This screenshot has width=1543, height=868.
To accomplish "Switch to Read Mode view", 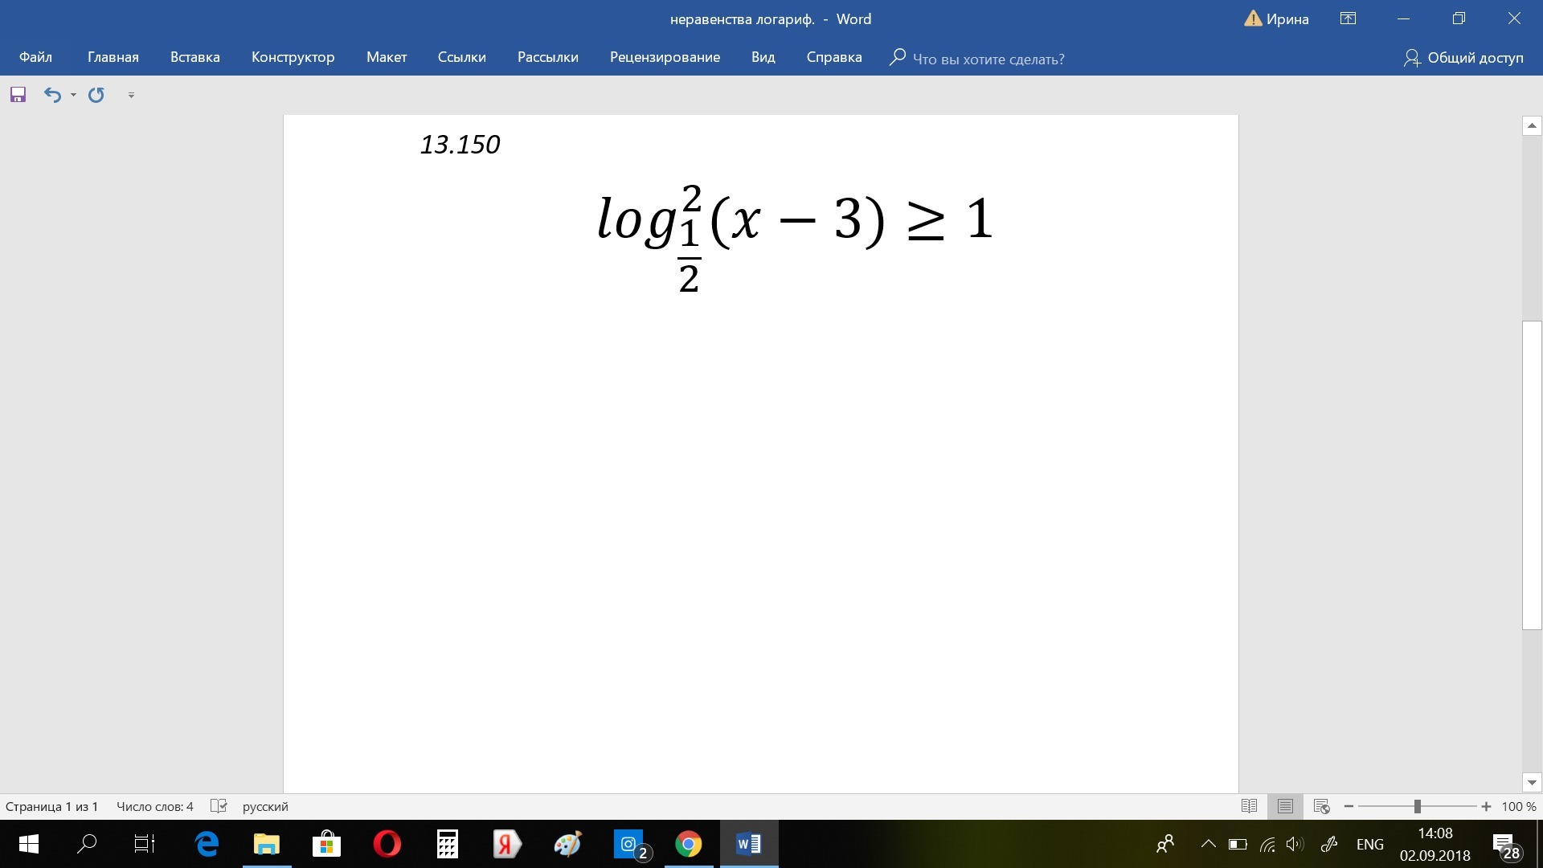I will point(1249,806).
